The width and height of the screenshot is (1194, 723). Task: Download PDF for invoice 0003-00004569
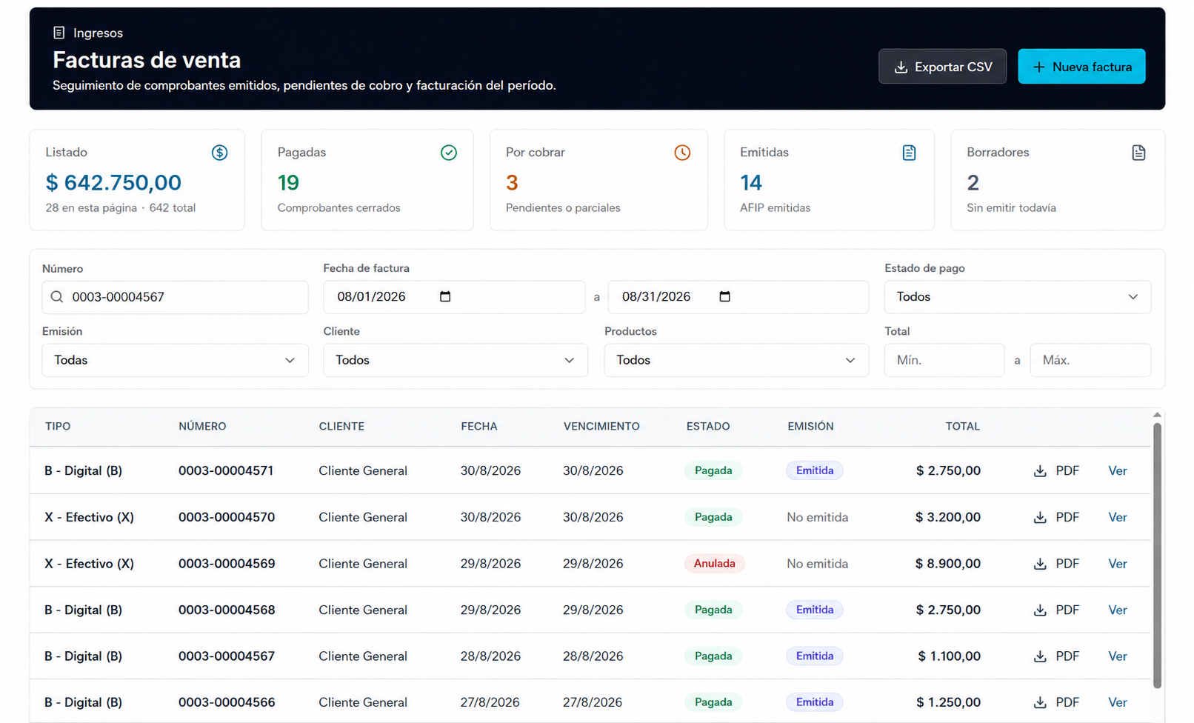click(x=1056, y=564)
